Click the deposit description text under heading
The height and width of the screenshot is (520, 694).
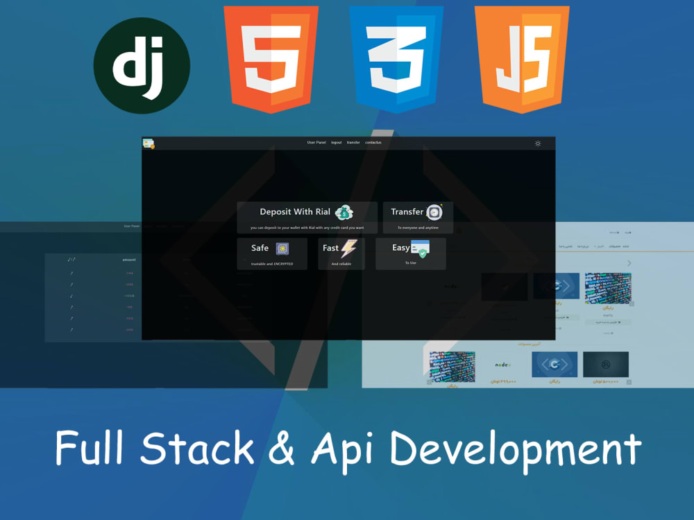coord(307,227)
